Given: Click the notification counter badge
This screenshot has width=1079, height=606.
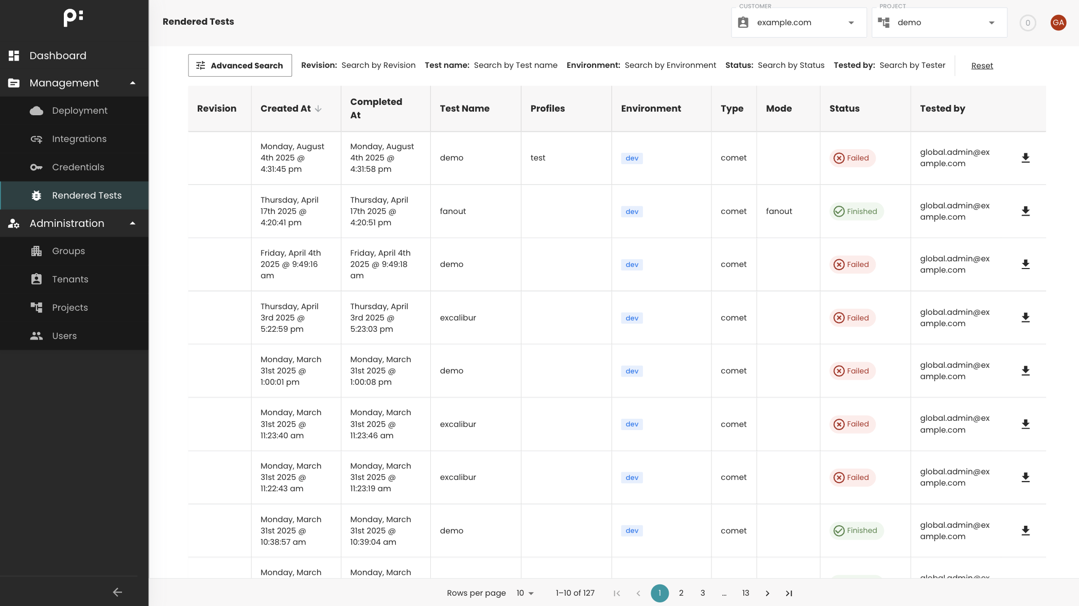Looking at the screenshot, I should 1028,23.
